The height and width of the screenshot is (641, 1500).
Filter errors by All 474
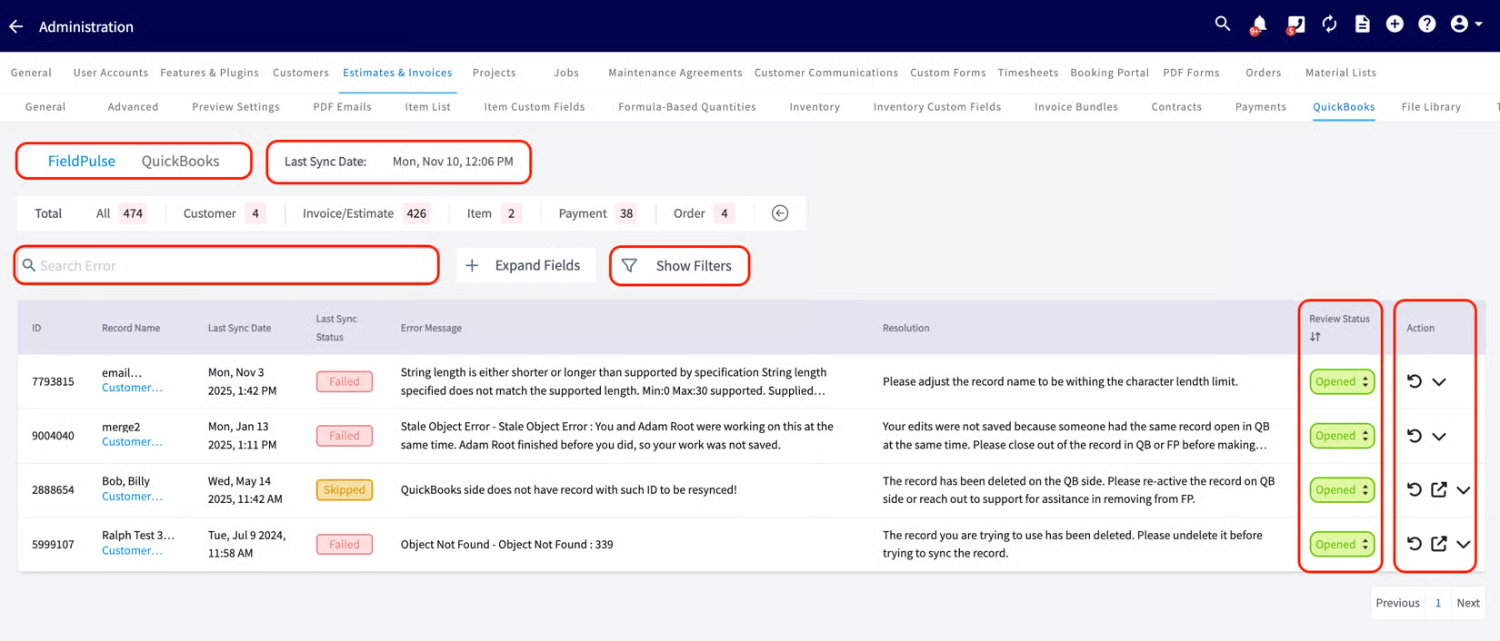coord(121,213)
